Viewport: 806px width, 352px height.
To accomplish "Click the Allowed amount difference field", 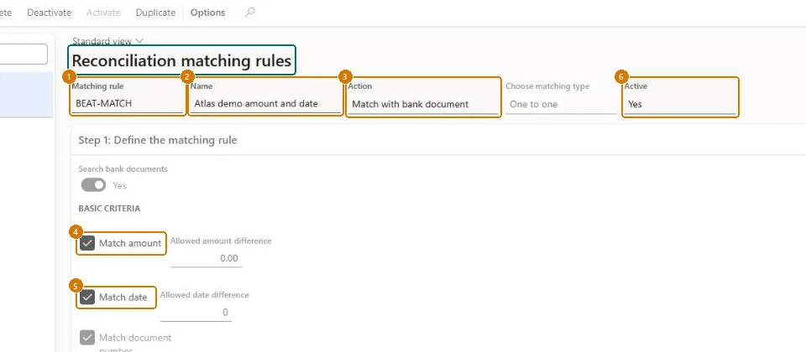I will click(206, 258).
